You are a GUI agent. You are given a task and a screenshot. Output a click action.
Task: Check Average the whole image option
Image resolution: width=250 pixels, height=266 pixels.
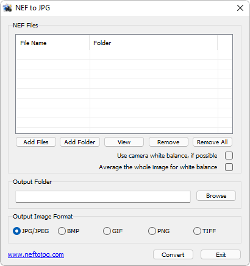229,167
